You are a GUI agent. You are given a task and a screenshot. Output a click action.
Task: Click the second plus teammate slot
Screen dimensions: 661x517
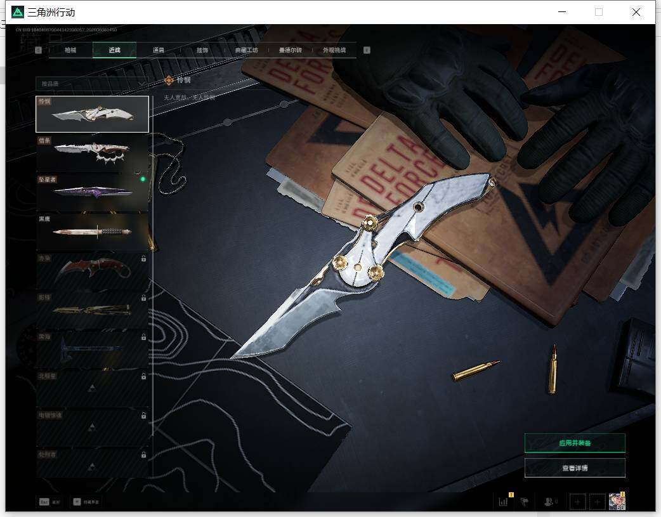pos(597,502)
